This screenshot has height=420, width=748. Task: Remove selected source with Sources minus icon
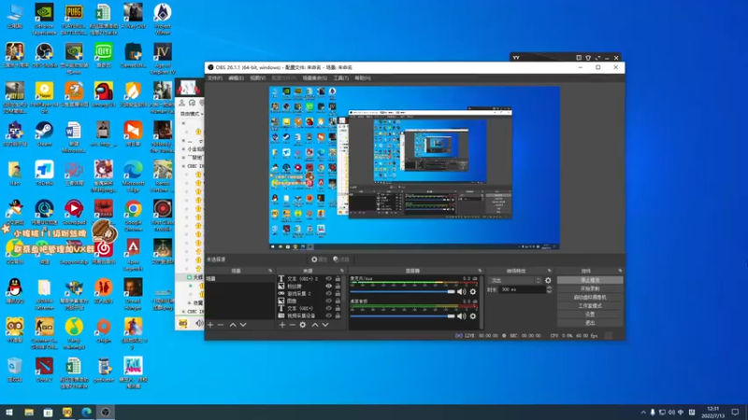pyautogui.click(x=293, y=325)
